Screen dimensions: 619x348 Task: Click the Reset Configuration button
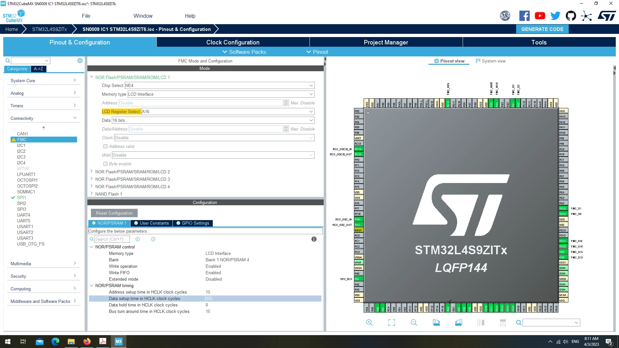114,213
